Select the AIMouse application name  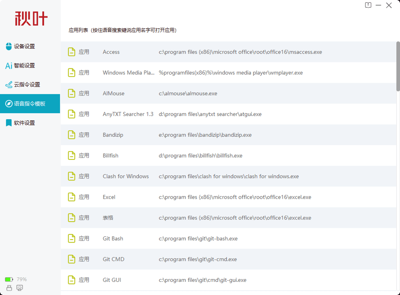(x=113, y=93)
